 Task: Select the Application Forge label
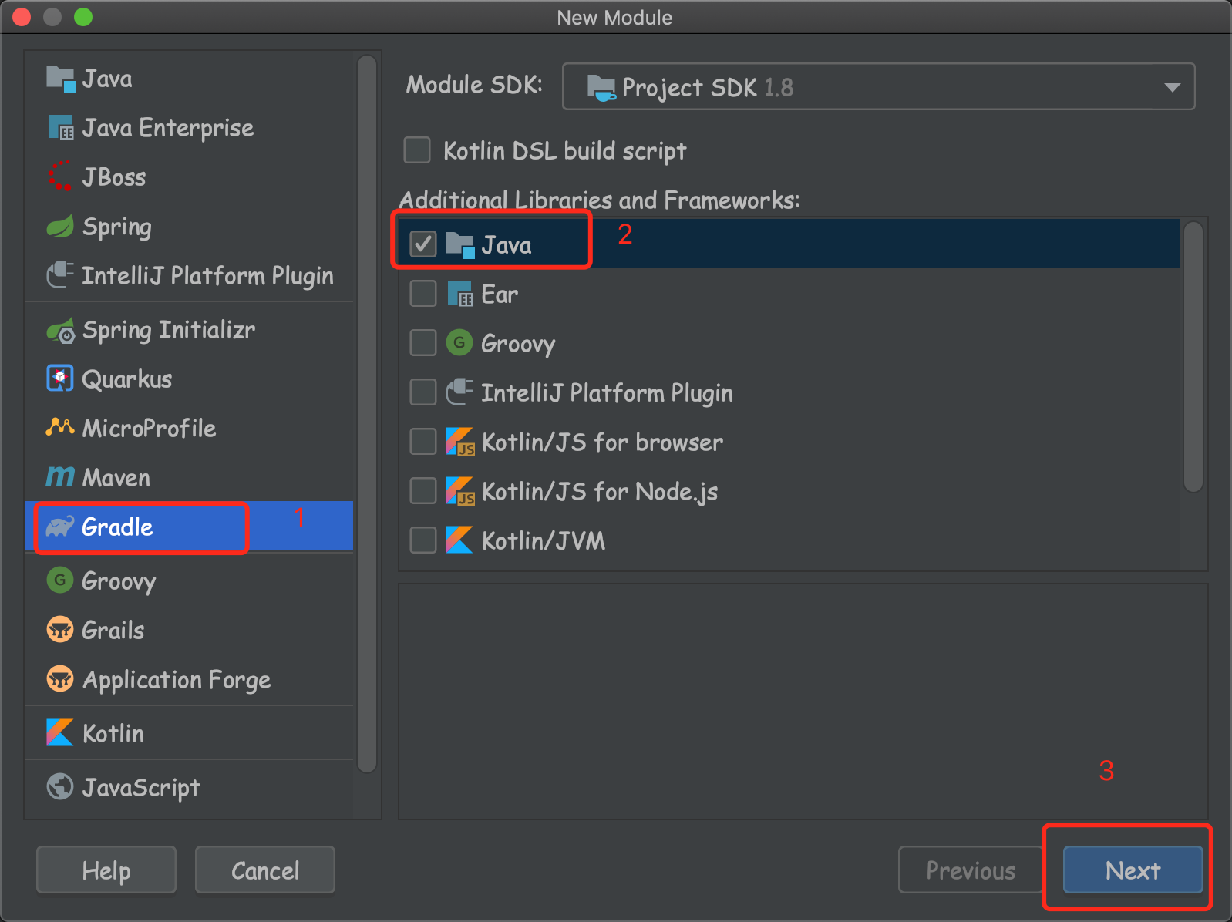pos(177,680)
